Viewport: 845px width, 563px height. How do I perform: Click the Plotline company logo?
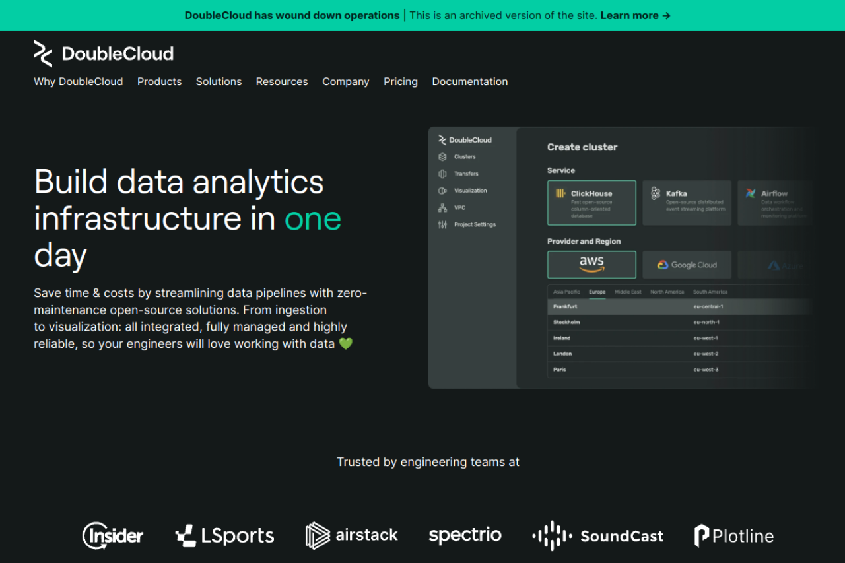[x=733, y=536]
